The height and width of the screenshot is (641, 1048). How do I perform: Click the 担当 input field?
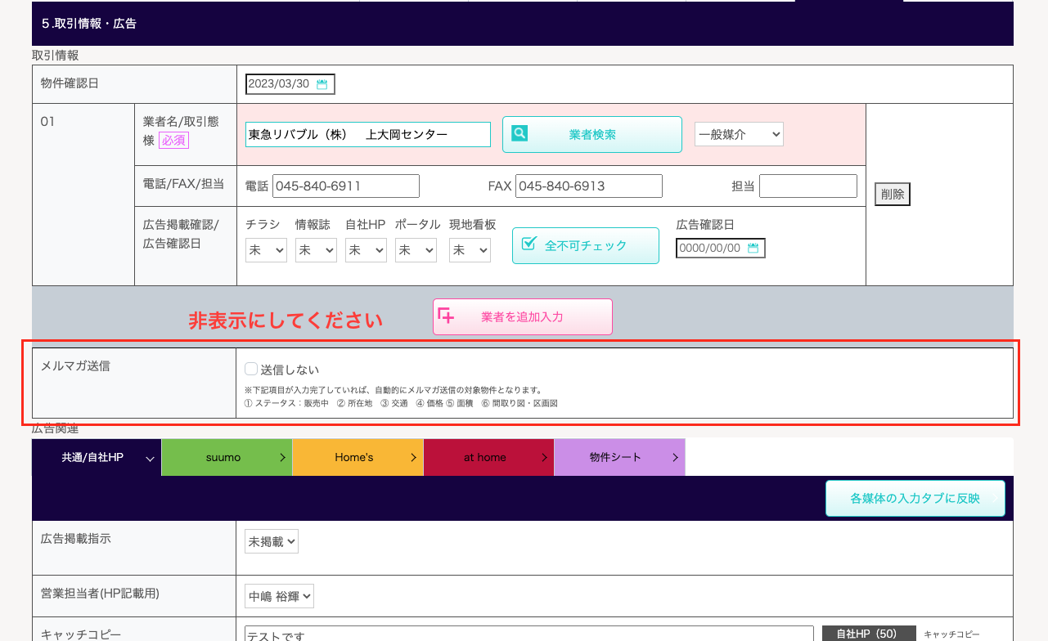pyautogui.click(x=807, y=186)
